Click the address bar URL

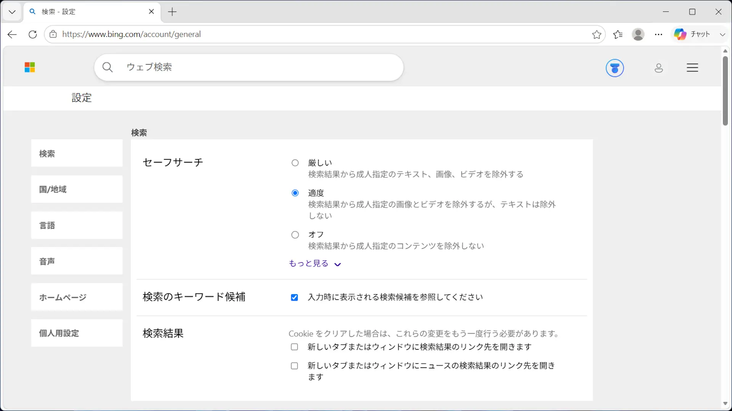(x=132, y=34)
